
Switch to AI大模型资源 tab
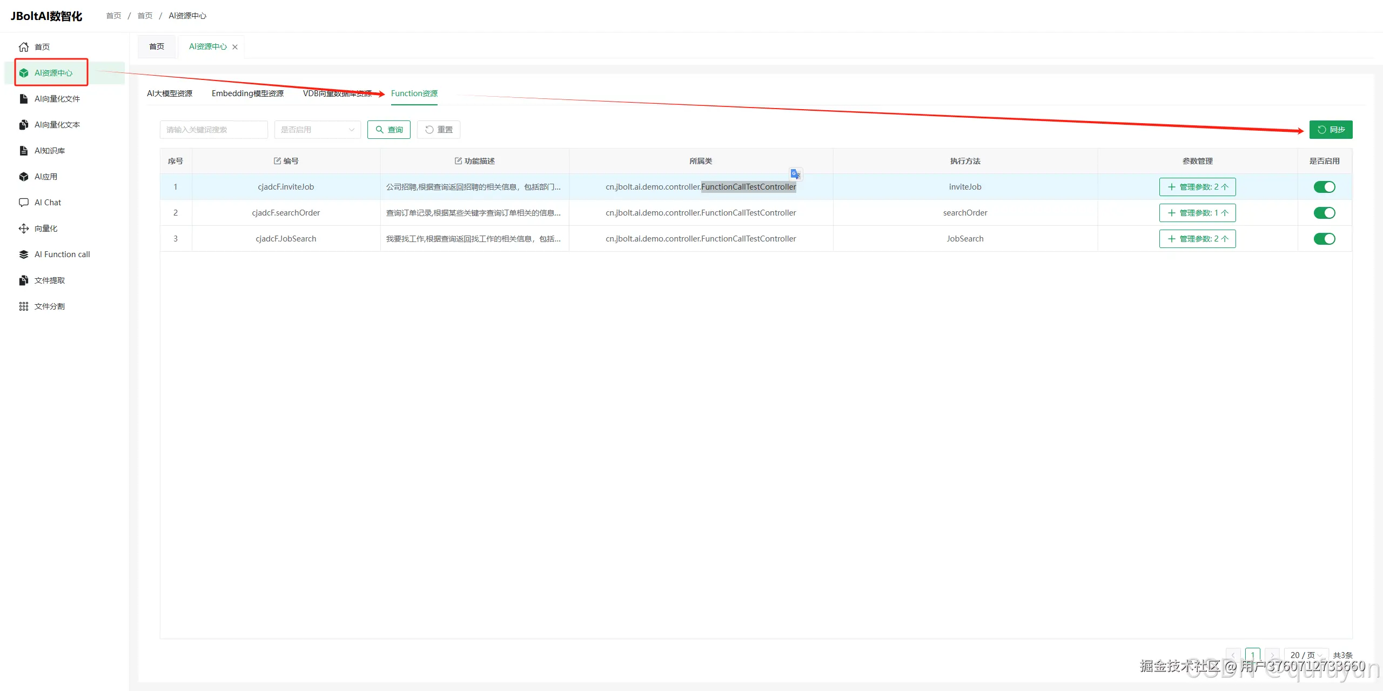[170, 93]
